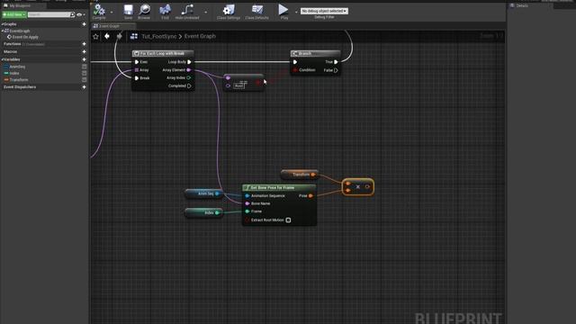576x324 pixels.
Task: Click Add New green button
Action: pos(14,14)
